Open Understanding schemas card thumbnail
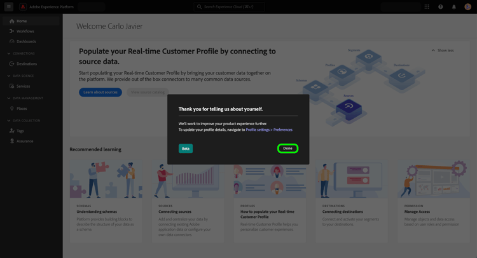This screenshot has height=258, width=477. (x=106, y=179)
